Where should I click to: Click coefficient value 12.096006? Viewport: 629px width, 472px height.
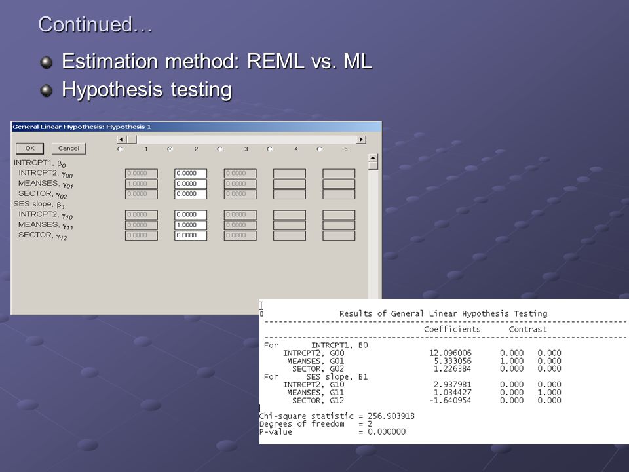[450, 353]
